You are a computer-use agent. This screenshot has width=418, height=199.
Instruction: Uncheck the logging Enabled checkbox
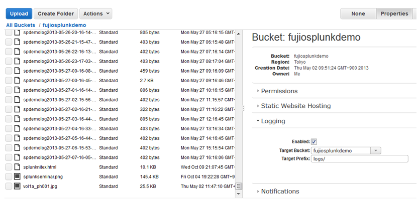(314, 142)
